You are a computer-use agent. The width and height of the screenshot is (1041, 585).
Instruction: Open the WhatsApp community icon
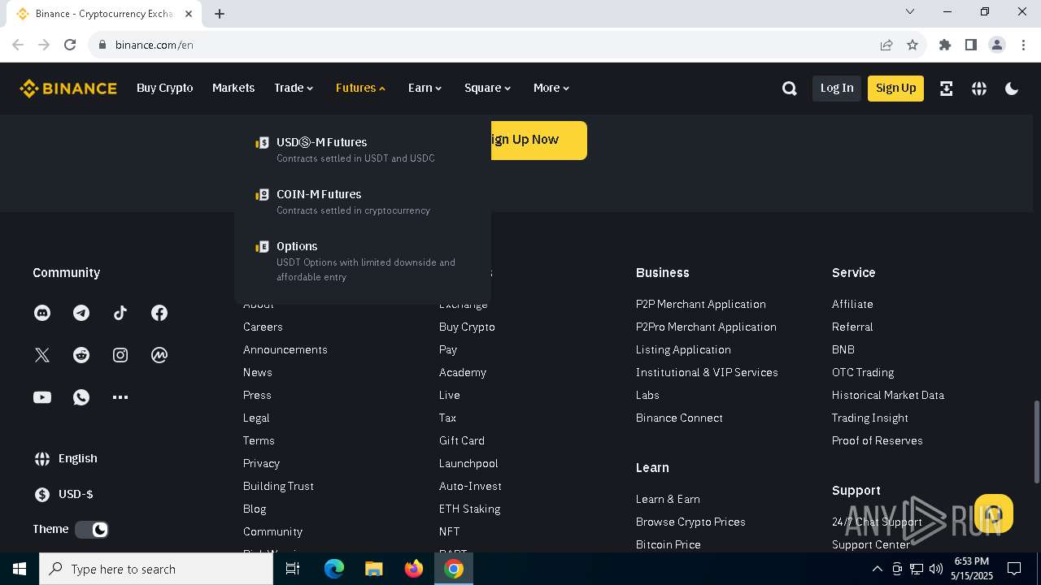[x=81, y=397]
